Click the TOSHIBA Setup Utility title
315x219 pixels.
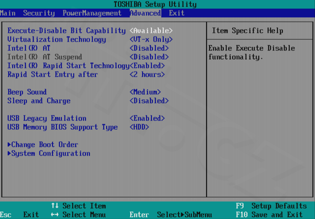coord(155,4)
